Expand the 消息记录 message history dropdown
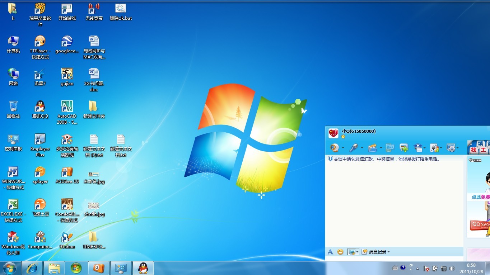Viewport: 490px width, 275px height. coord(388,252)
